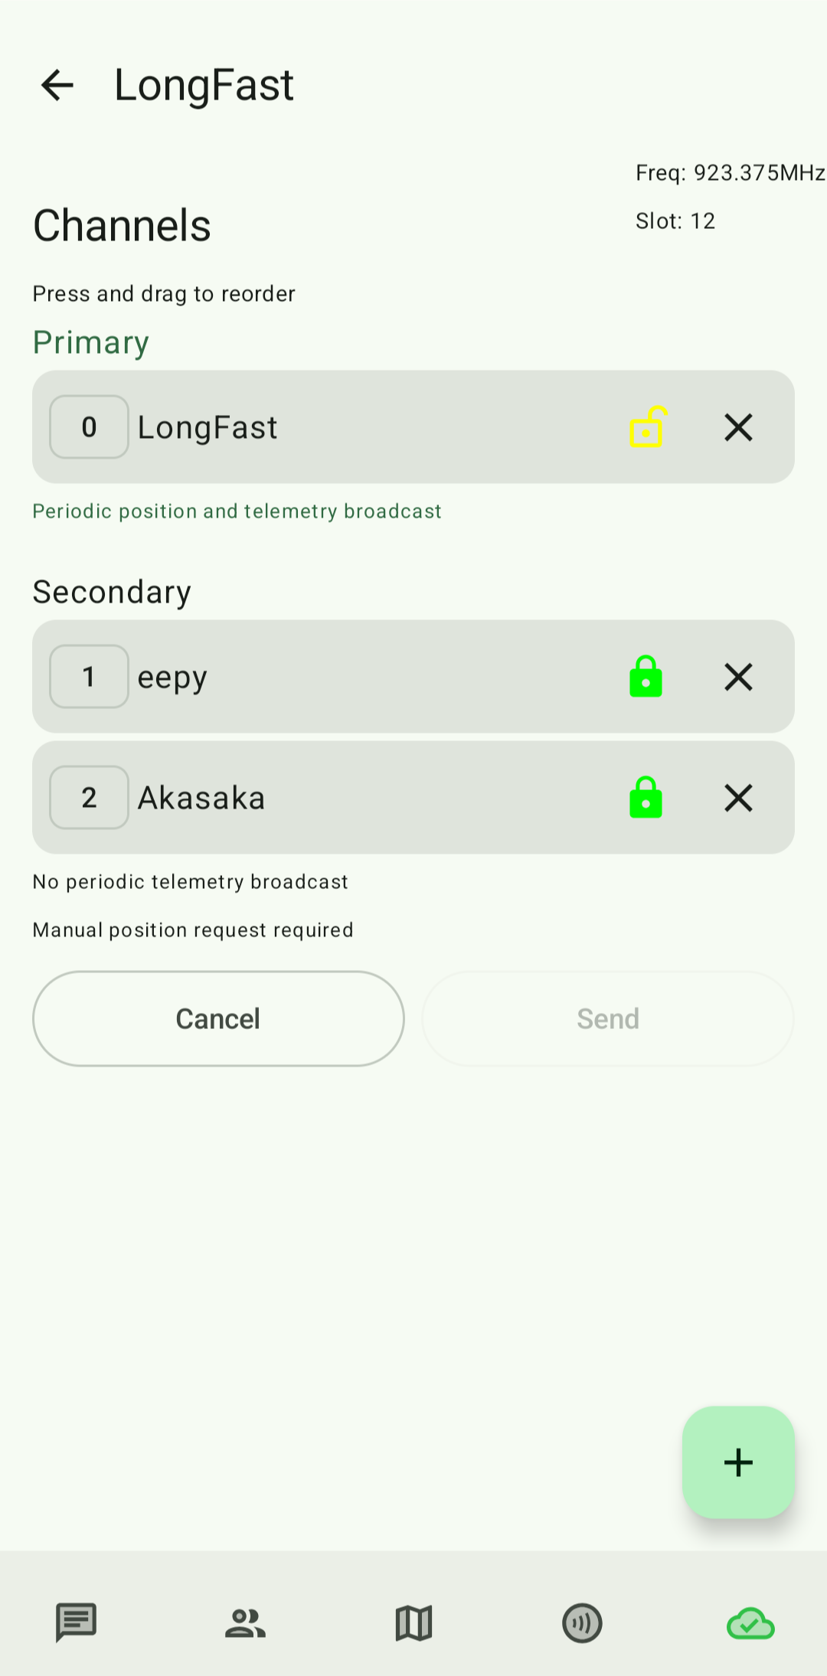Add a new channel with plus button
Screen dimensions: 827x1676
click(x=738, y=1462)
